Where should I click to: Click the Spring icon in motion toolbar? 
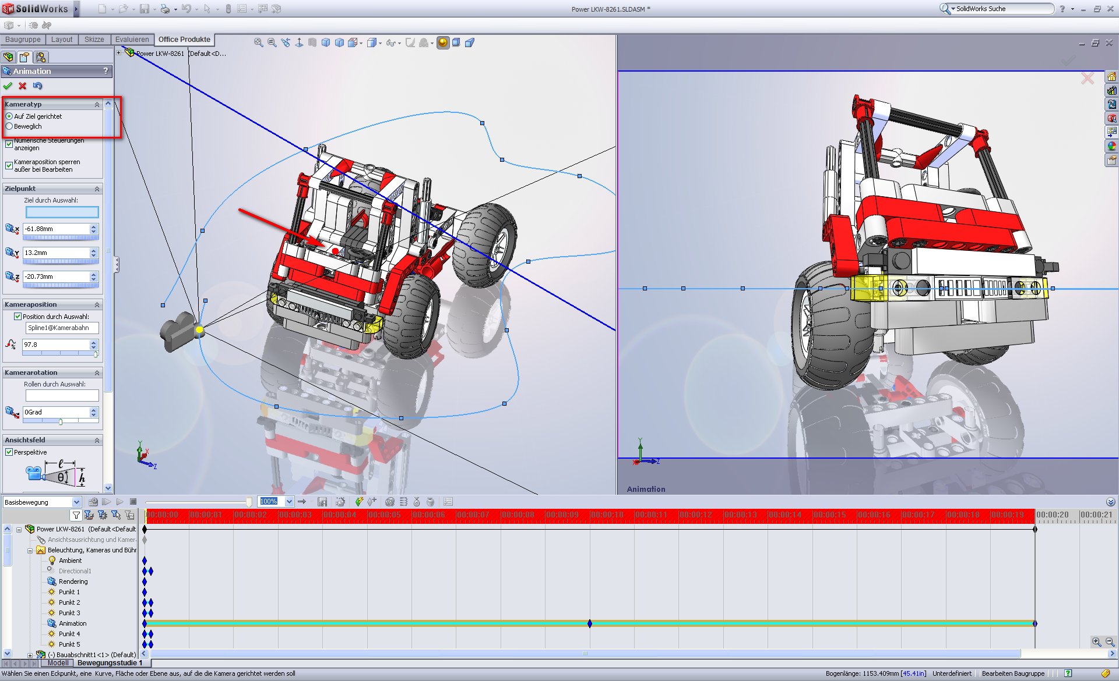tap(403, 502)
